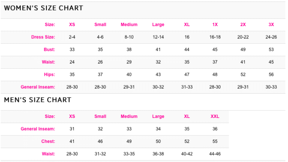Select the XXL header in men's chart
Image resolution: width=288 pixels, height=162 pixels.
pos(215,116)
